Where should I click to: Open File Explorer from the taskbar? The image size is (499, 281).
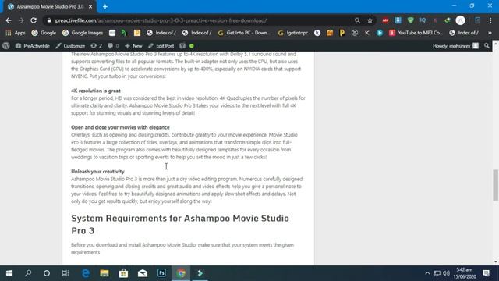click(x=104, y=273)
